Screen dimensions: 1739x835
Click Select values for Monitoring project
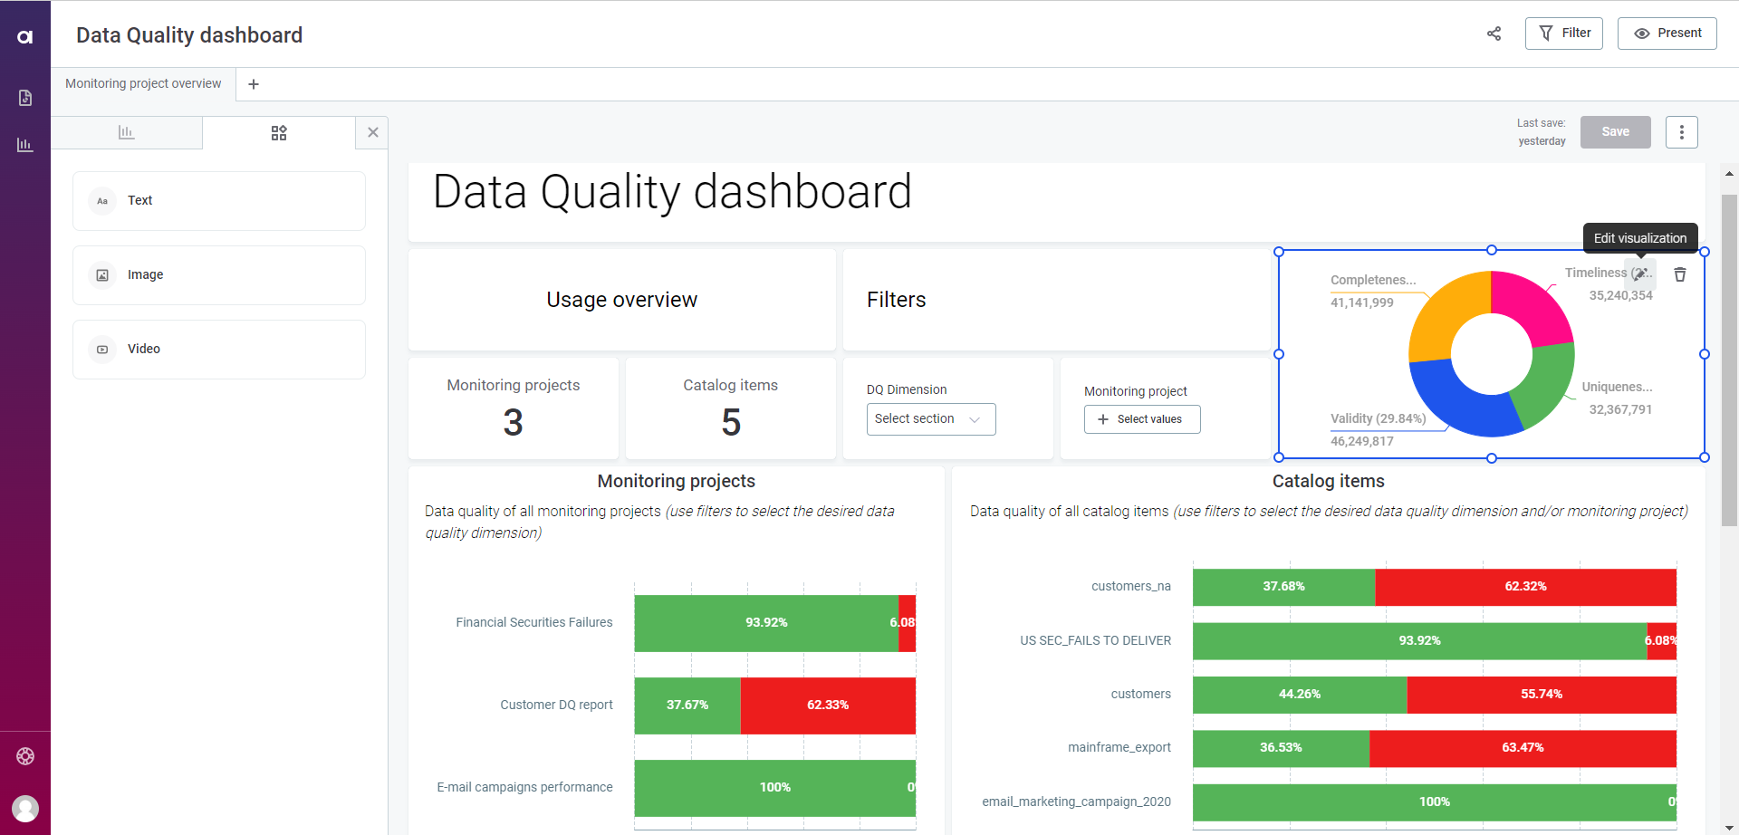click(1141, 419)
